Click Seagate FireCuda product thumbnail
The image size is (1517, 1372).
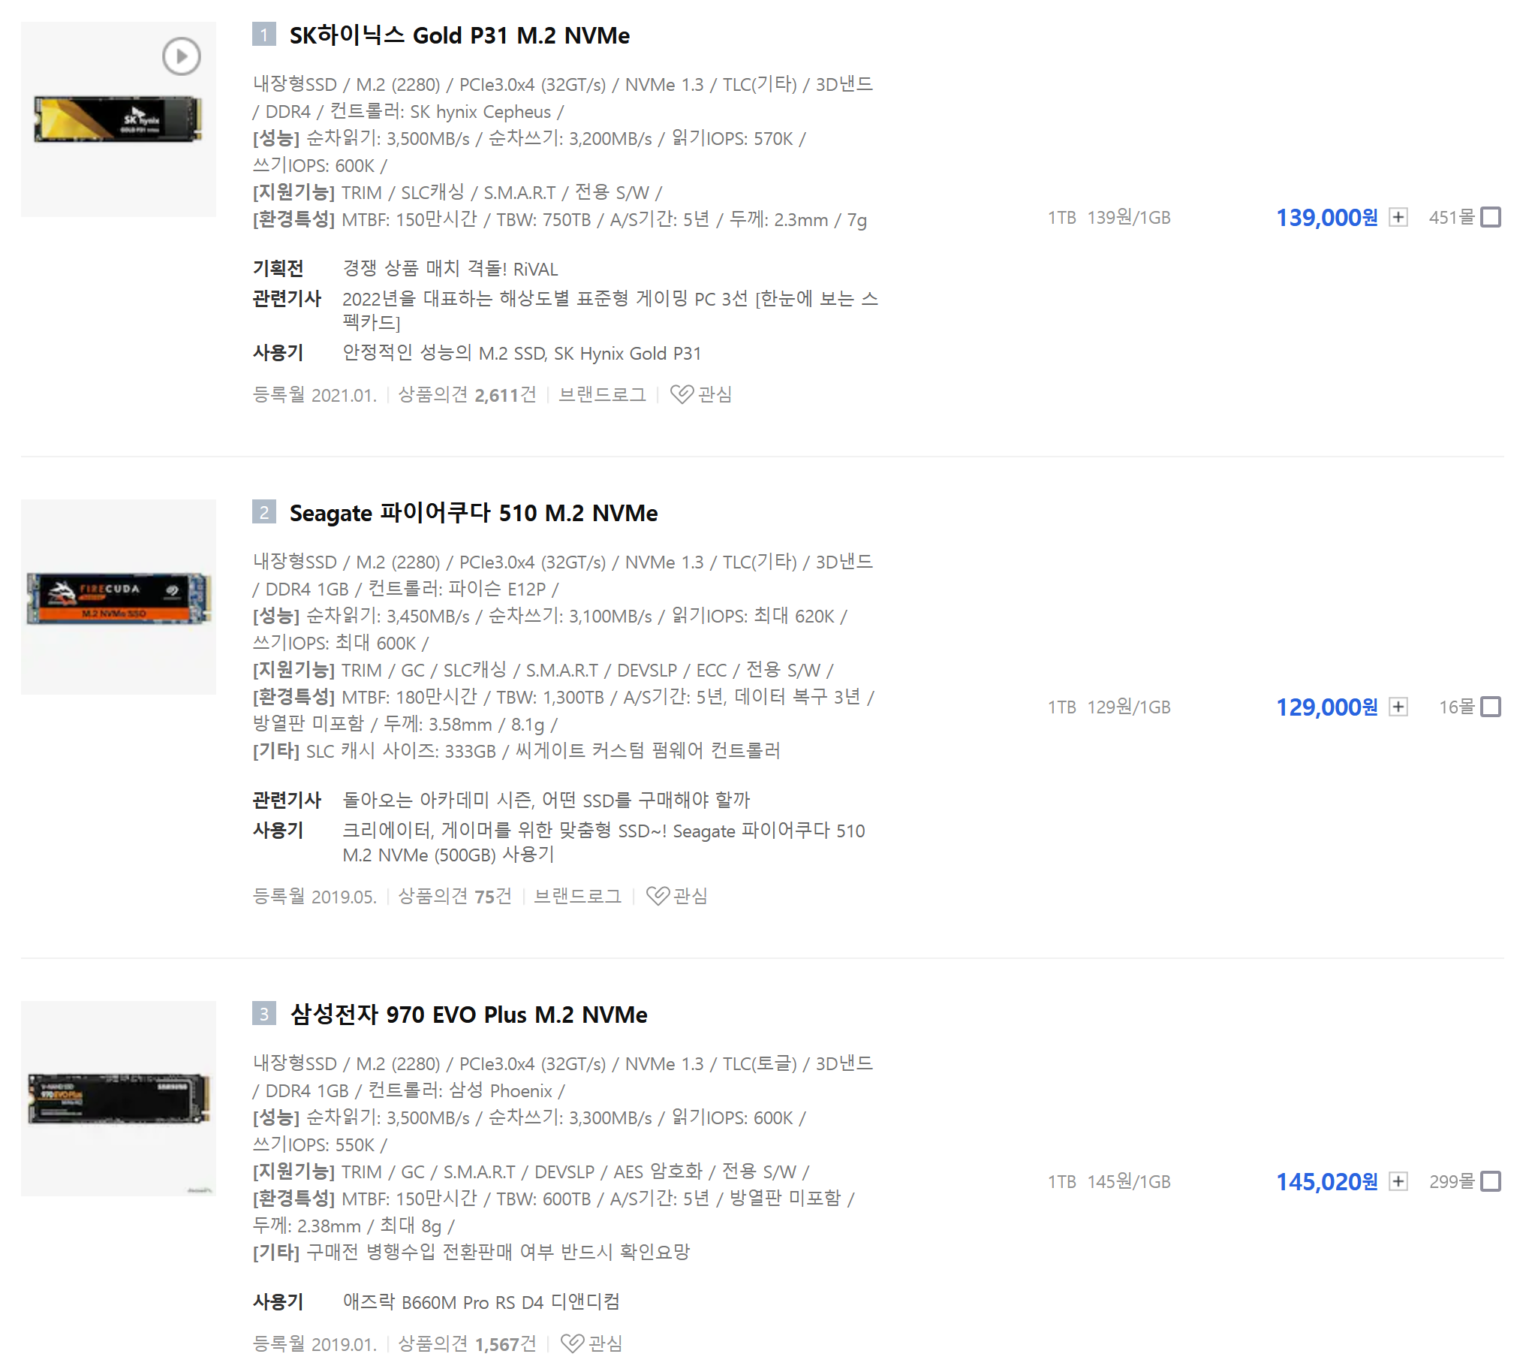118,597
